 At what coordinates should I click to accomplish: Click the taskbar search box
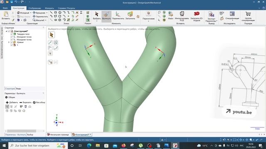[38, 145]
